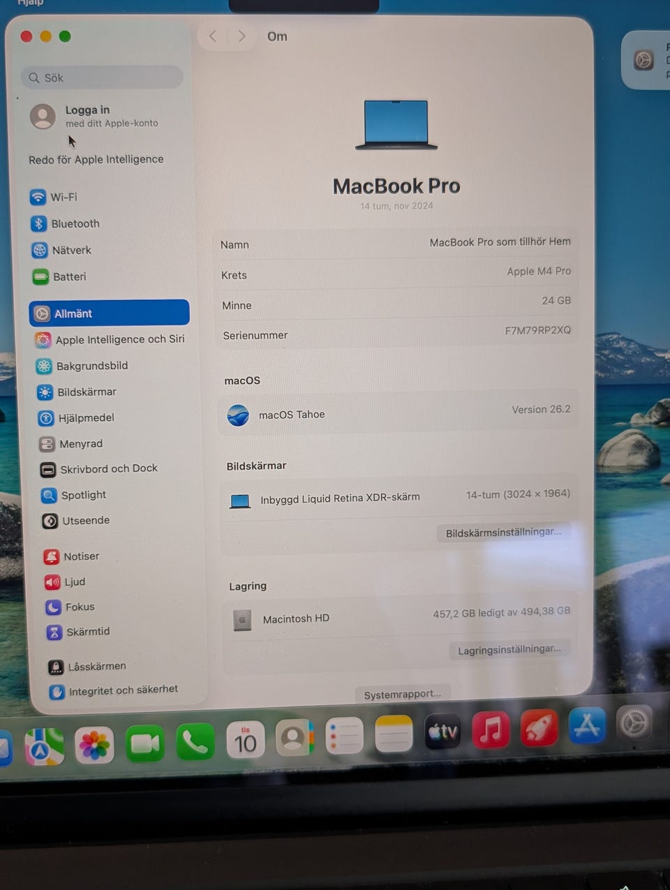The height and width of the screenshot is (890, 670).
Task: Open Contacts in the Dock
Action: [x=295, y=738]
